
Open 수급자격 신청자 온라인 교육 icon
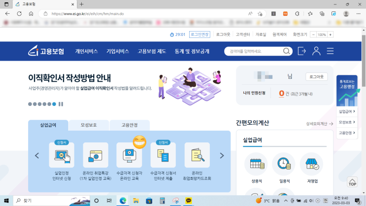130,155
